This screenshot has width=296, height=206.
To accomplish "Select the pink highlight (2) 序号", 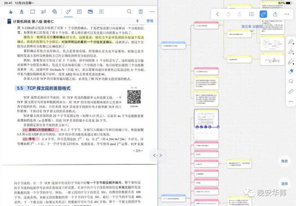I will [31, 139].
